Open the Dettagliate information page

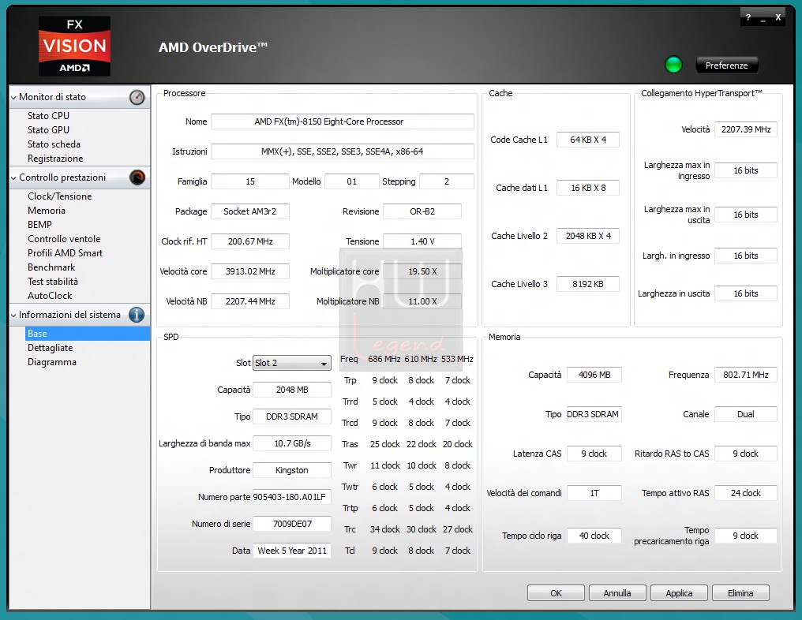pyautogui.click(x=51, y=348)
